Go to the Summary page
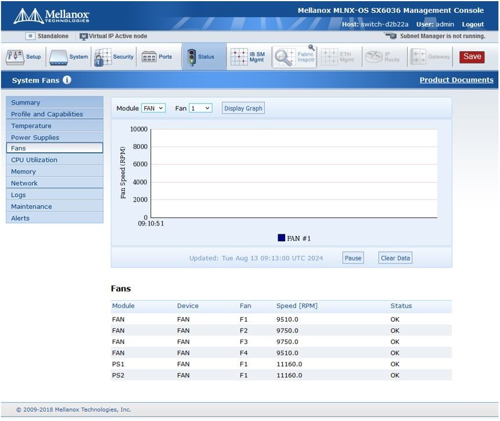 55,102
